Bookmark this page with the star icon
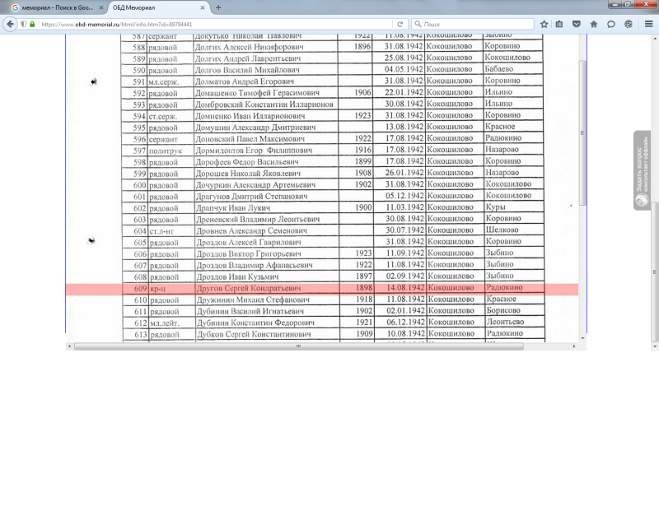This screenshot has width=659, height=520. [544, 24]
